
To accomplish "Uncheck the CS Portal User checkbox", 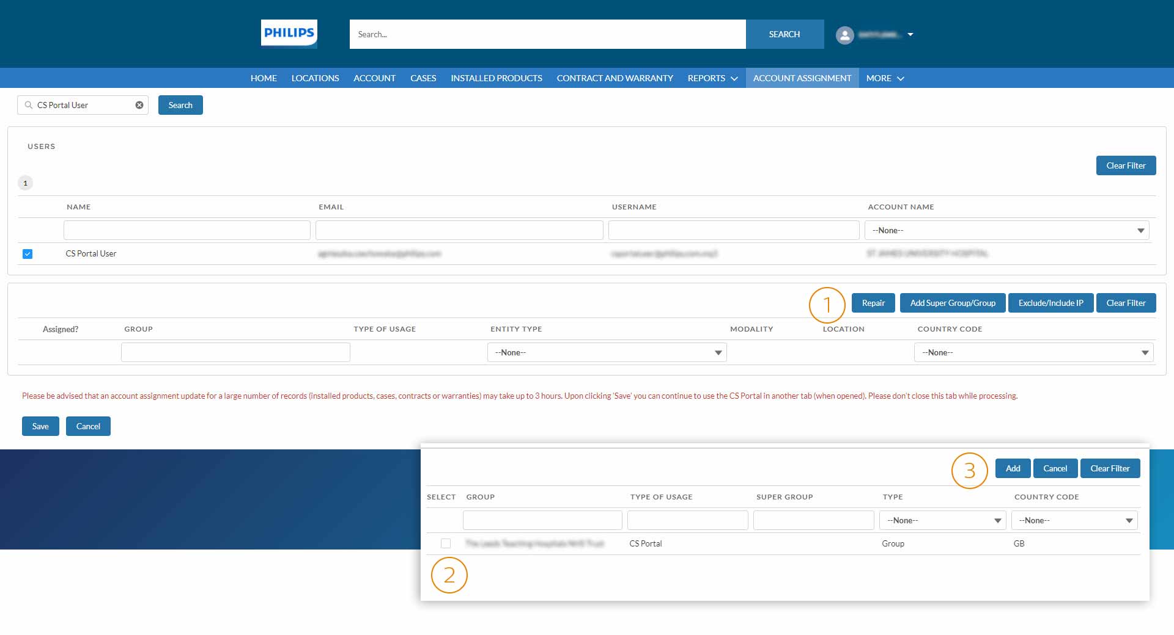I will (x=28, y=254).
